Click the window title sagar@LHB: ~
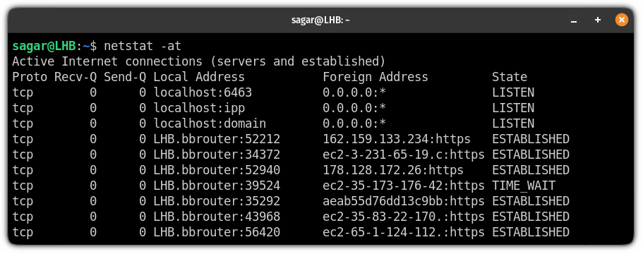 (x=320, y=20)
